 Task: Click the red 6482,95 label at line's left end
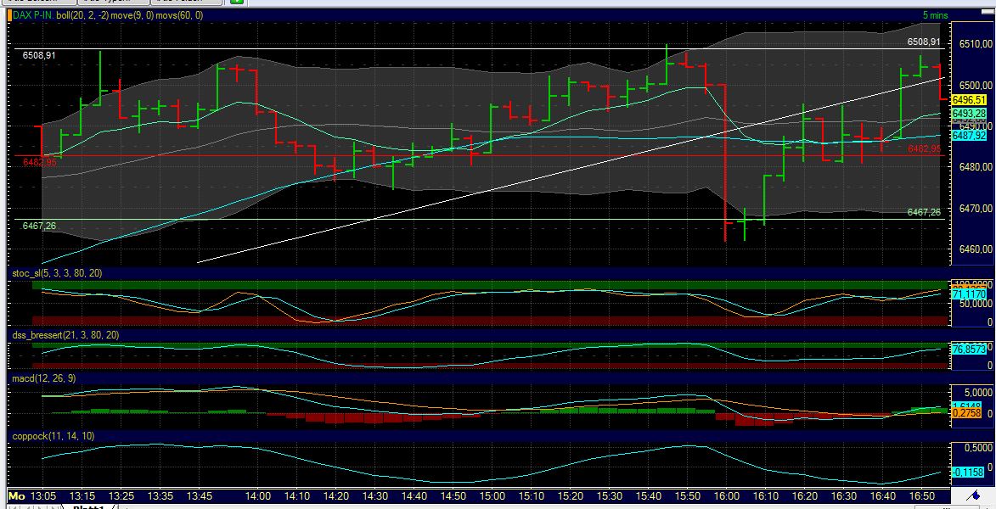click(39, 163)
